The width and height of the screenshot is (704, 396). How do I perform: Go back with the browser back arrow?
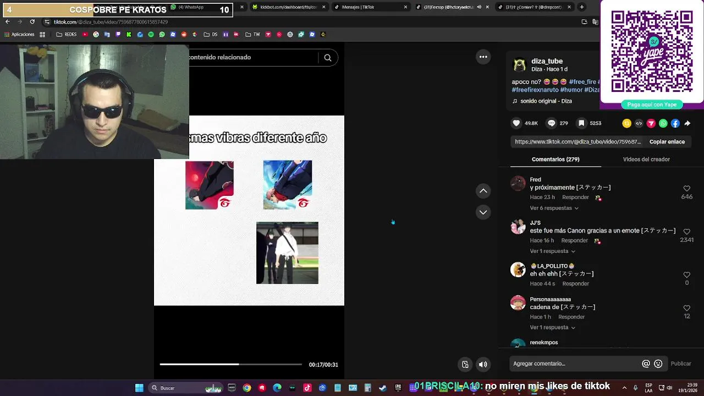(x=7, y=22)
